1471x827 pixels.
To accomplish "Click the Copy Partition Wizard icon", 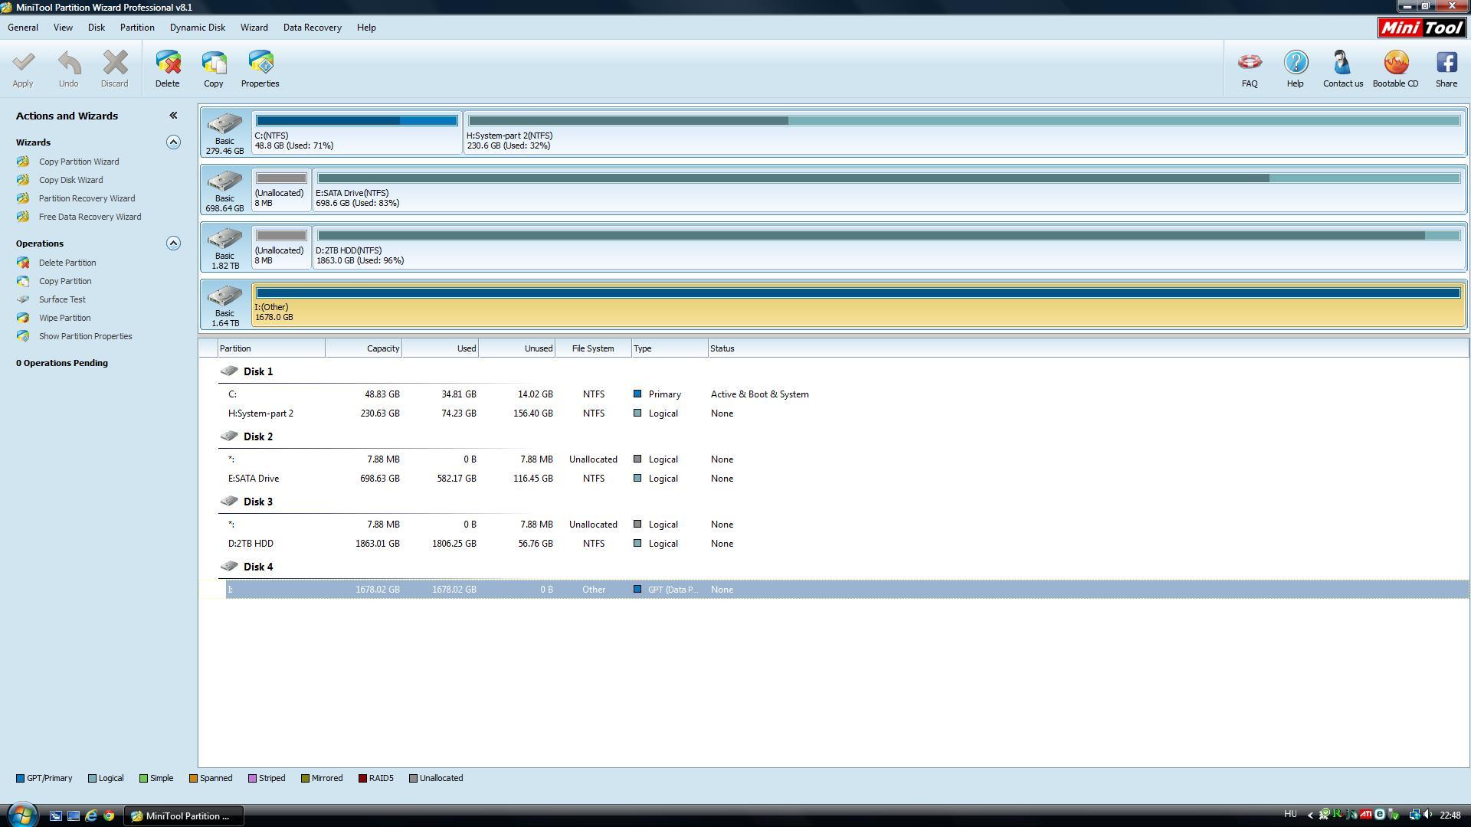I will (x=23, y=162).
